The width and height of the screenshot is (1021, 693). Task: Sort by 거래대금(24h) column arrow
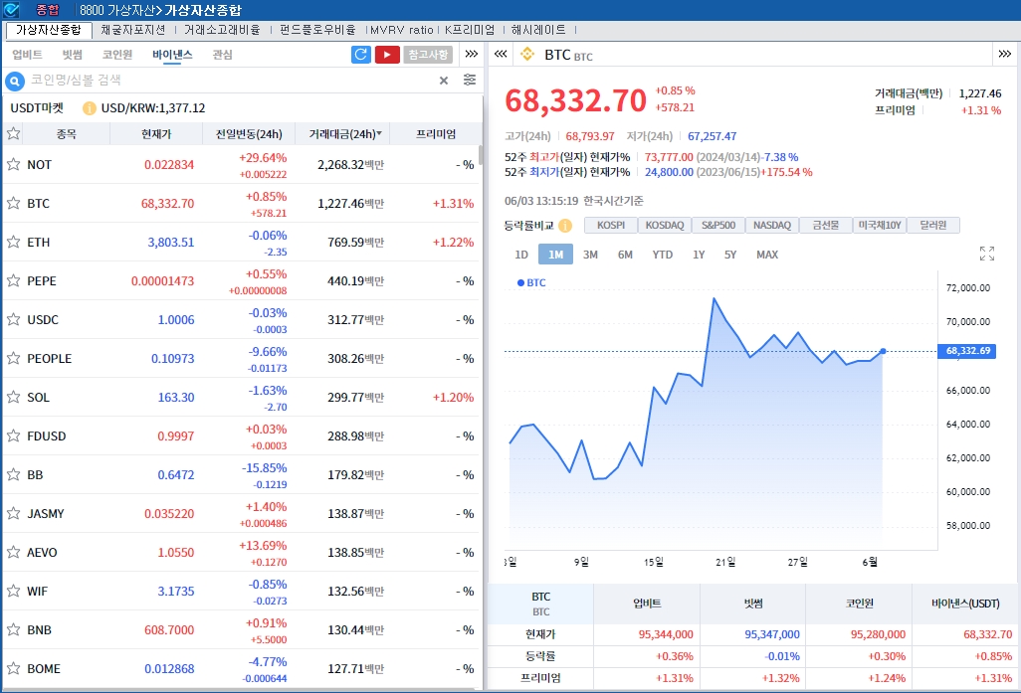coord(378,133)
